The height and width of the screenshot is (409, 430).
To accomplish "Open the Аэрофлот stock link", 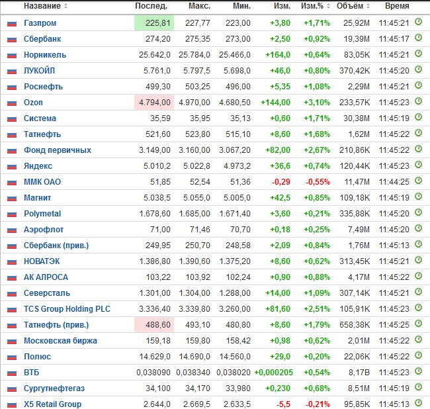I will [44, 230].
